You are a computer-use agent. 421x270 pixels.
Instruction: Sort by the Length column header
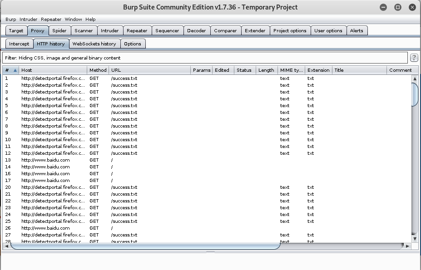[267, 70]
